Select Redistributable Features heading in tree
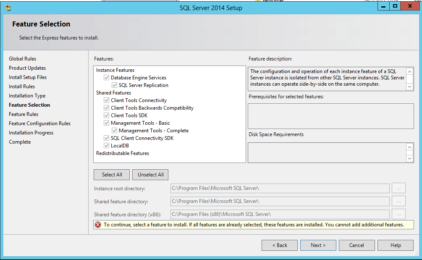 click(123, 153)
